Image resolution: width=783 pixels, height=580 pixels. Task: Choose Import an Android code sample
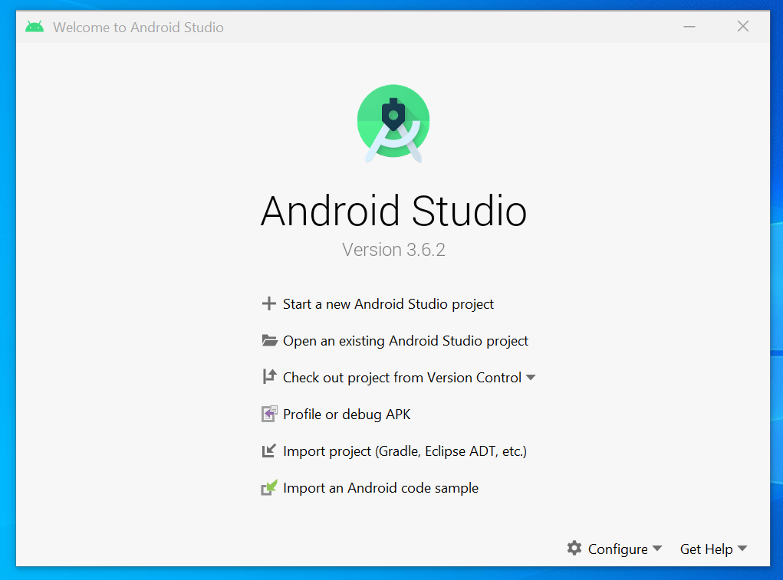click(380, 488)
